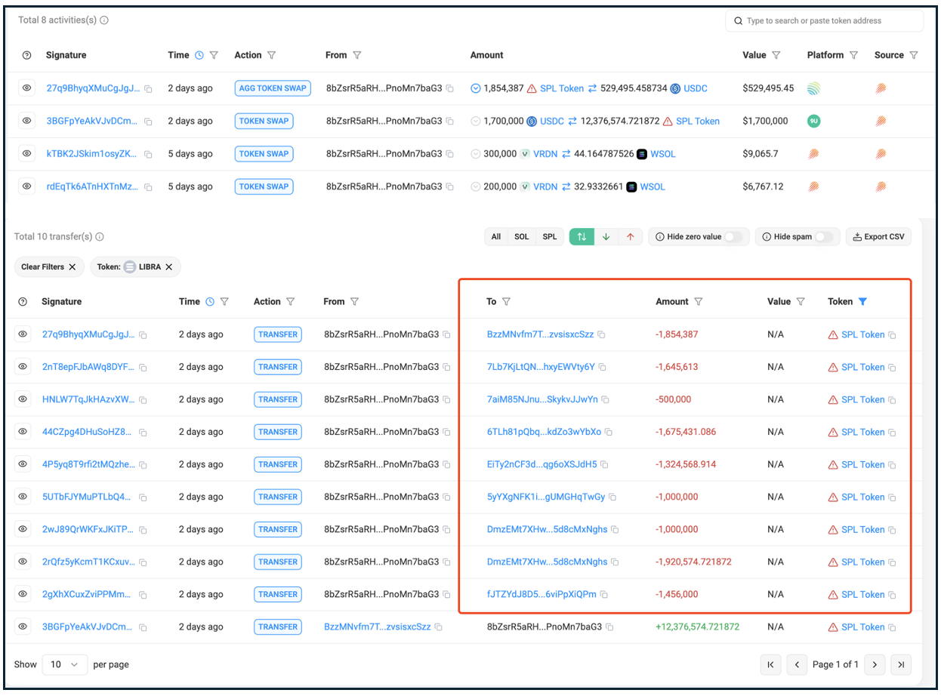This screenshot has width=941, height=696.
Task: View details of 2nT8epFJbAWq8DYF transfer via eye icon
Action: tap(23, 367)
